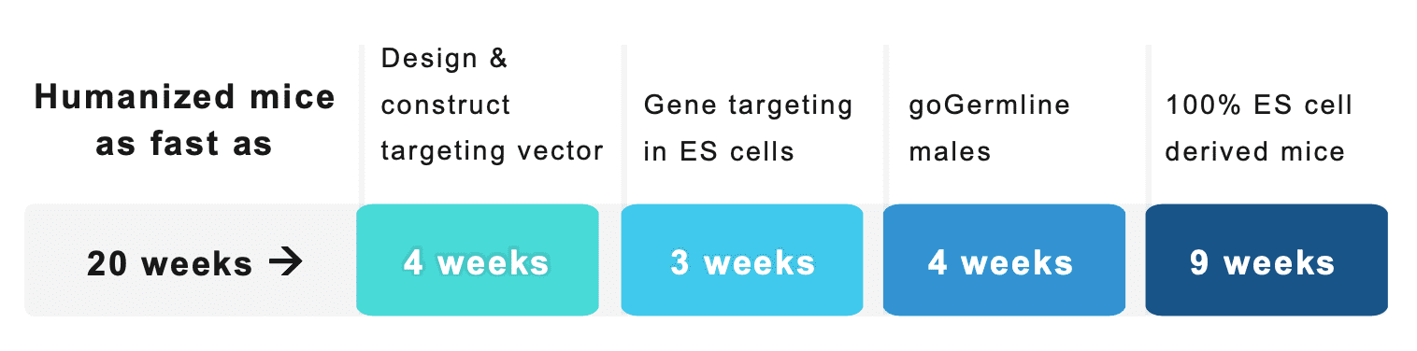Click the 100% ES cell derived mice label
Screen dimensions: 1417x351
(1258, 128)
